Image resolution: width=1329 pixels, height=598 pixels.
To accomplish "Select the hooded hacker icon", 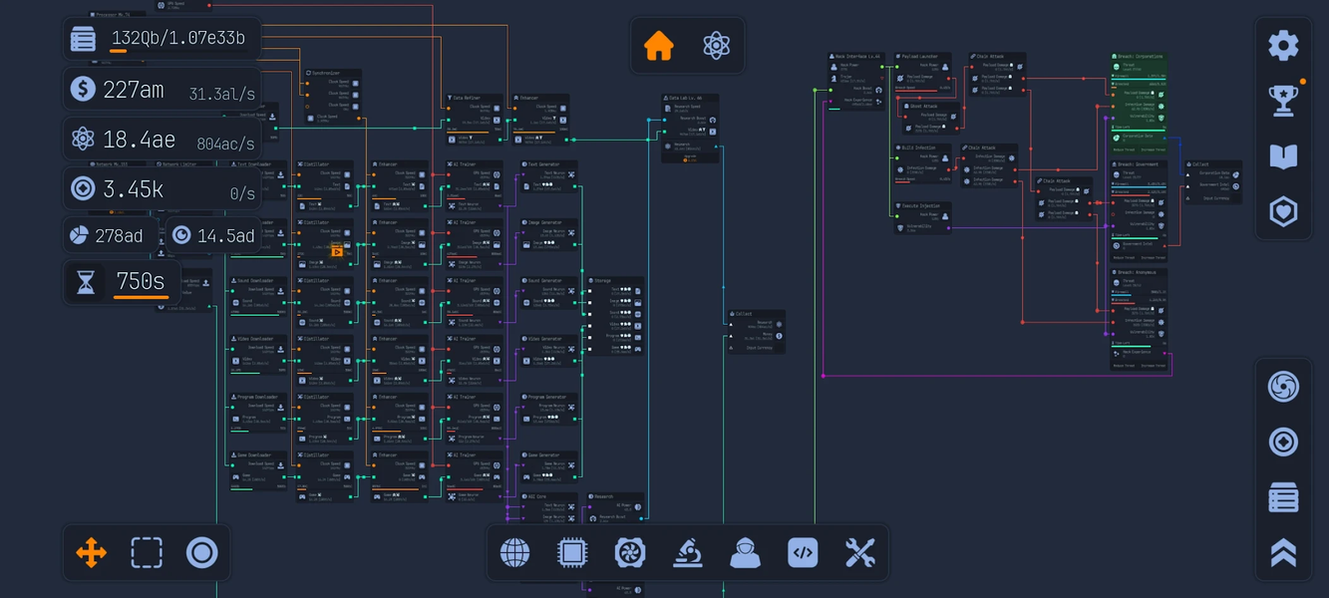I will [746, 551].
